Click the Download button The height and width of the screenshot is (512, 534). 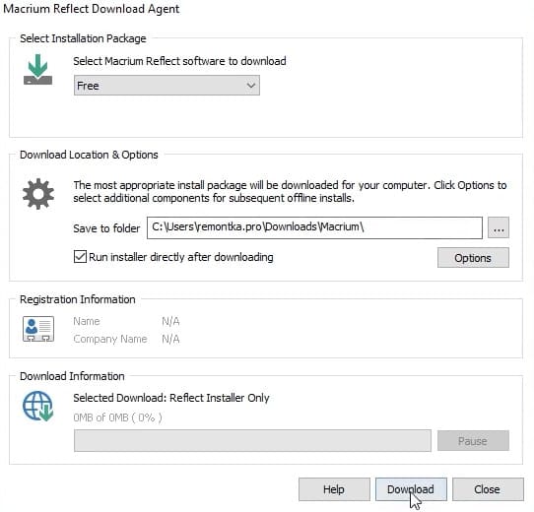coord(411,489)
